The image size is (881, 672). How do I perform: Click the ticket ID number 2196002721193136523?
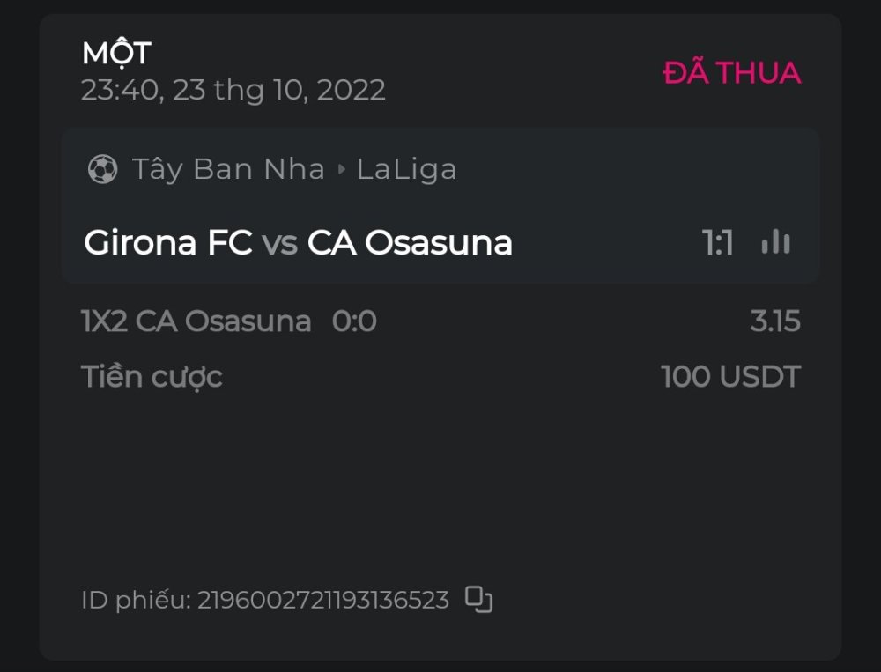tap(322, 601)
